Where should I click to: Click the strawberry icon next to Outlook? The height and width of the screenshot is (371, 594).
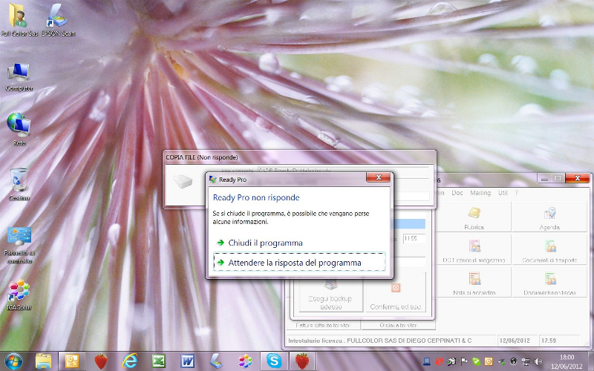[x=101, y=361]
